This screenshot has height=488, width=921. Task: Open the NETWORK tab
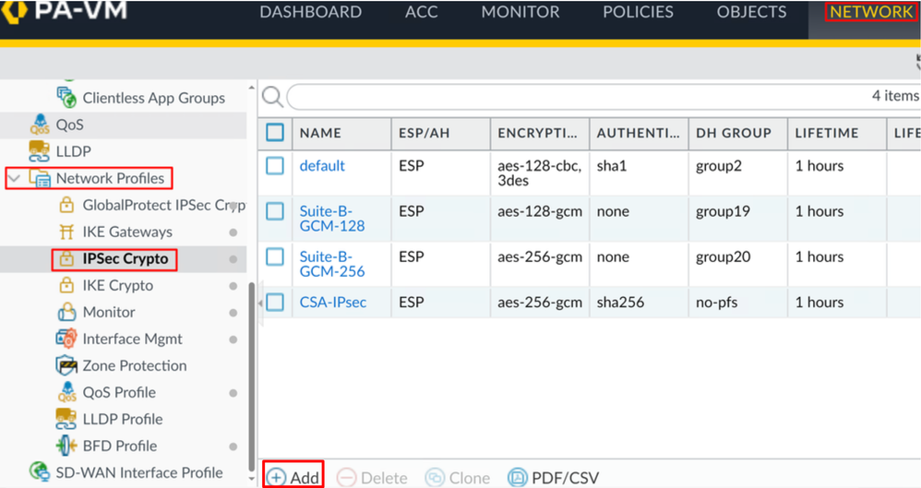(871, 12)
